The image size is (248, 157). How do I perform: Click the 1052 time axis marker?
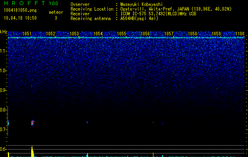(50, 34)
